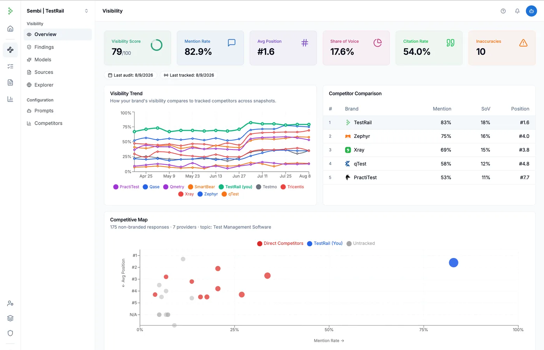Toggle Xray series in trend legend
This screenshot has width=544, height=350.
[x=186, y=194]
